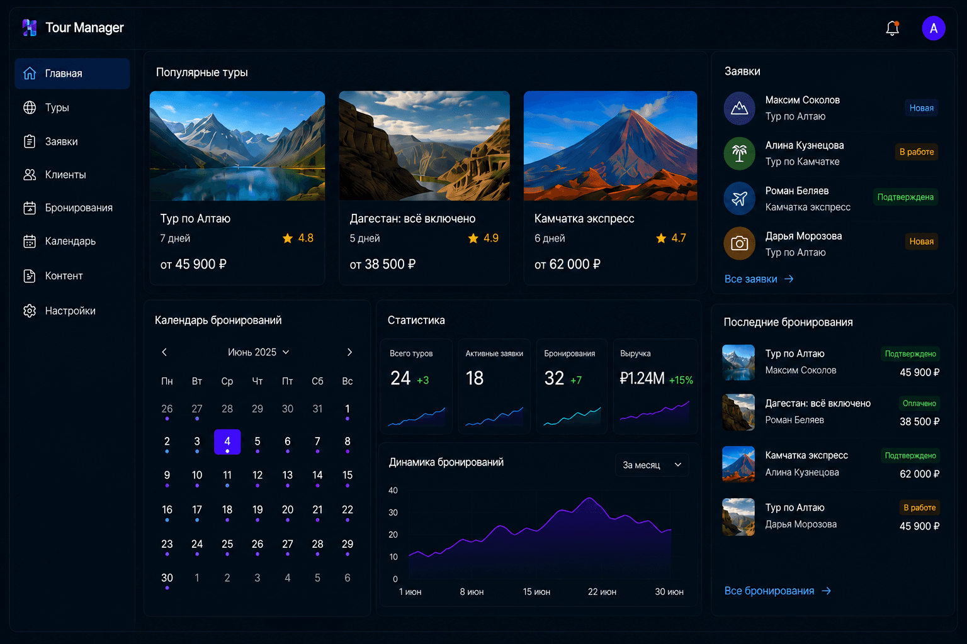The width and height of the screenshot is (967, 644).
Task: Click the Новая badge for Дарья Морозова
Action: point(921,241)
